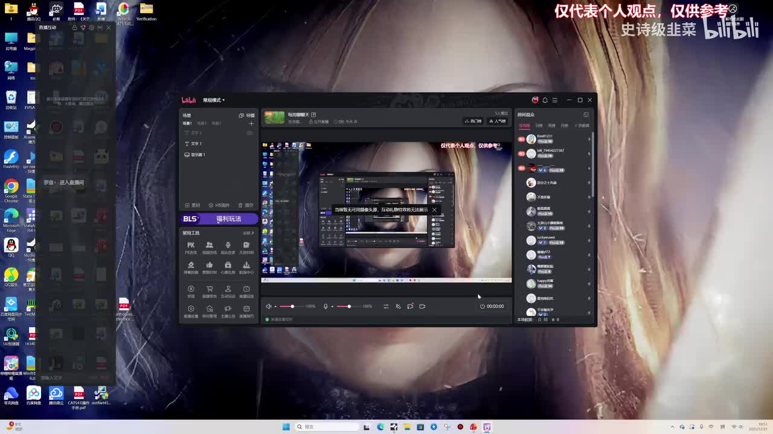Image resolution: width=773 pixels, height=434 pixels.
Task: Add a new scene with plus icon
Action: pos(251,124)
